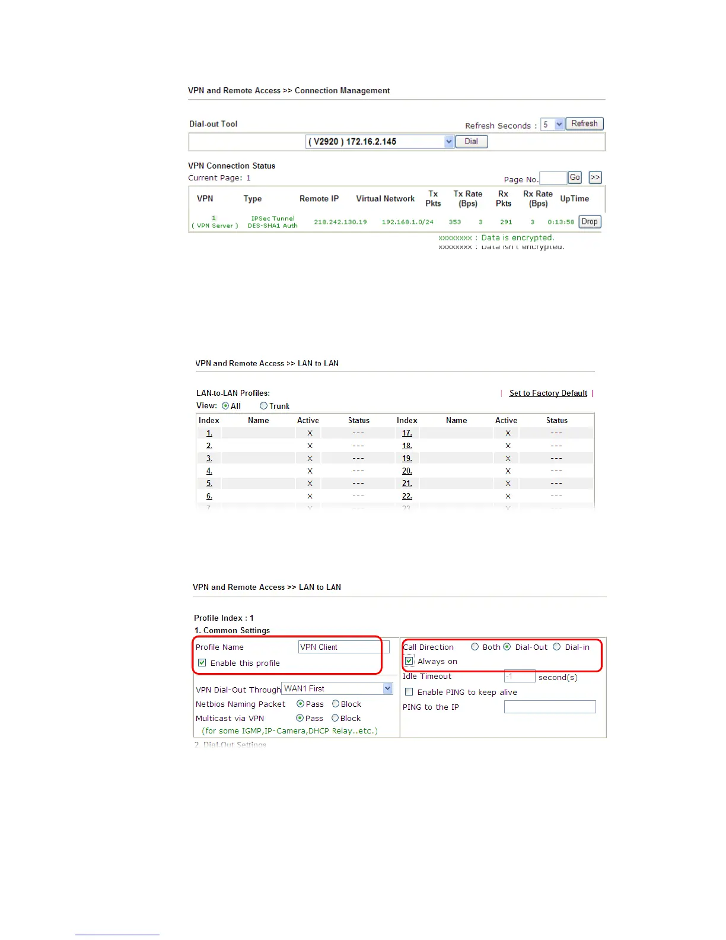Click IPSec Tunnel DES-SHA1 Auth type text

tap(273, 222)
